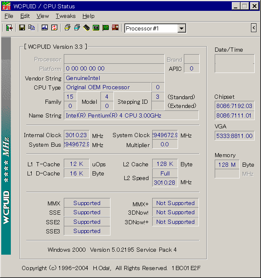
Task: Click the SSE2 Supported status
Action: (87, 222)
